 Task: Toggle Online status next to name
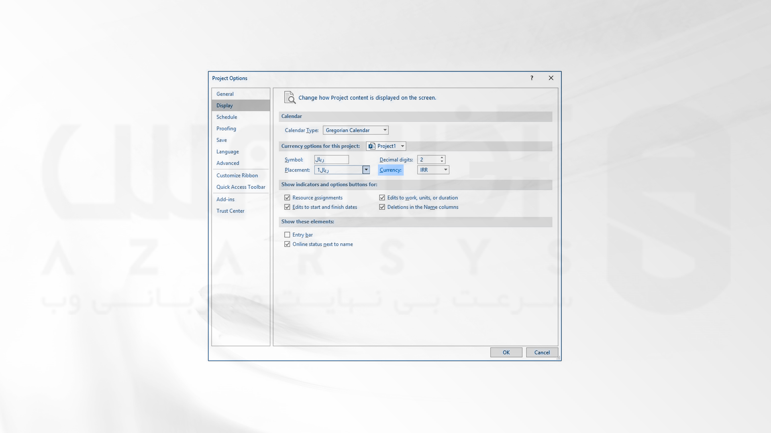(287, 244)
